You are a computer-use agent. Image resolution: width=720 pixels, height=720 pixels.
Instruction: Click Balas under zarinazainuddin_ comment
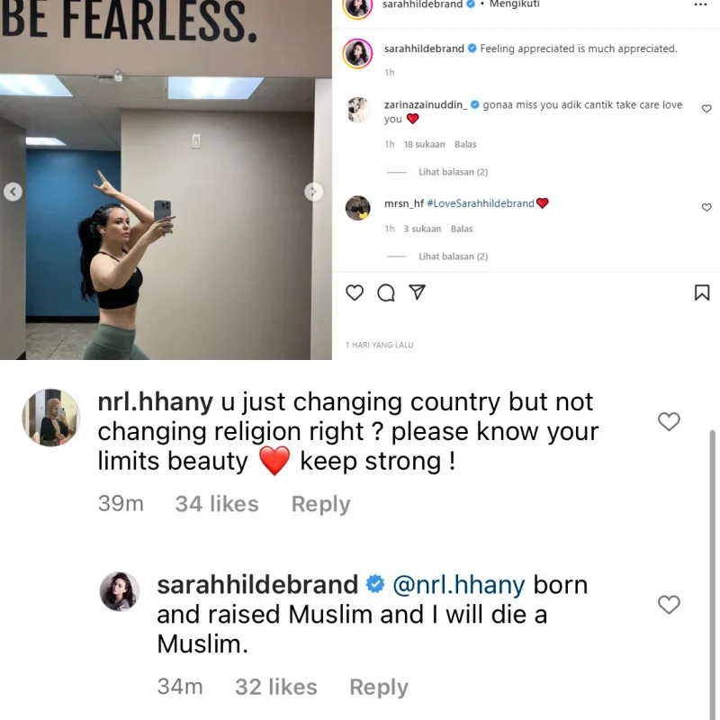click(x=465, y=144)
